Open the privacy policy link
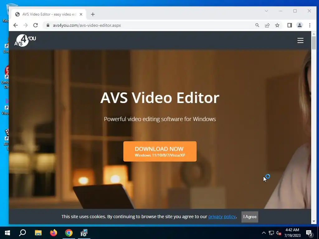The height and width of the screenshot is (239, 319). coord(222,217)
